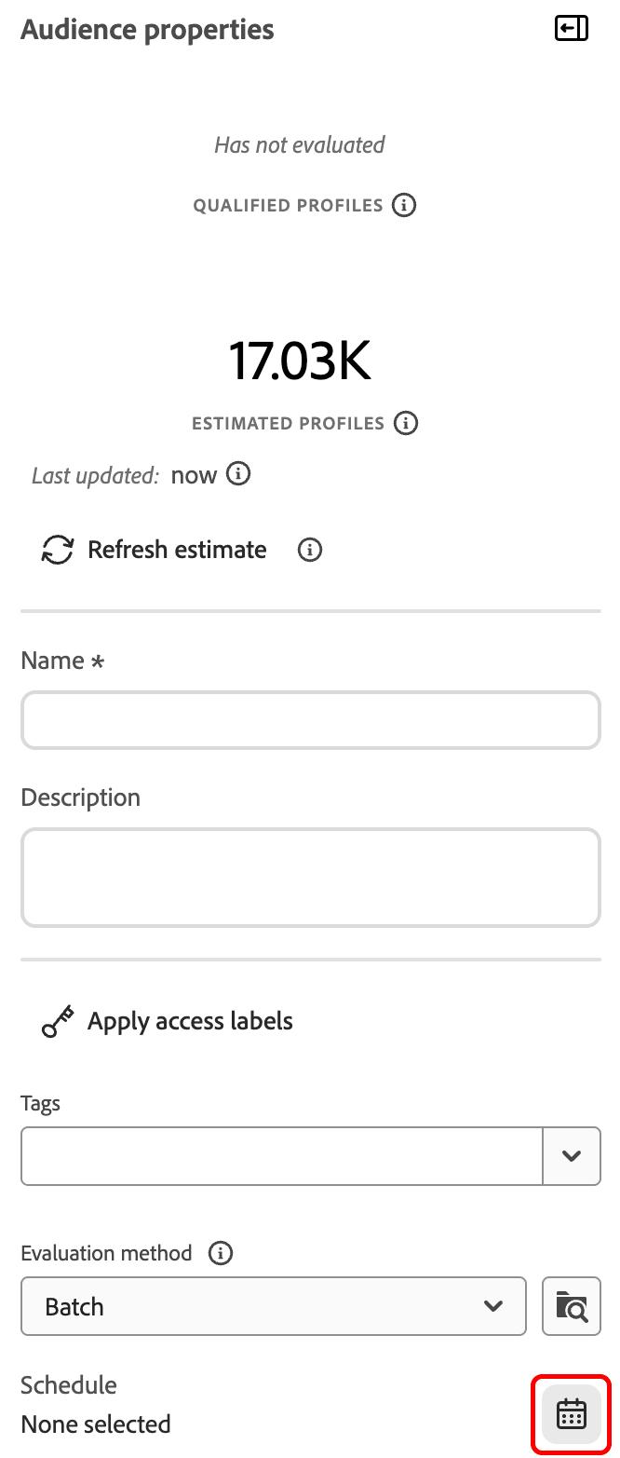
Task: Click the Apply access labels text
Action: pyautogui.click(x=190, y=1021)
